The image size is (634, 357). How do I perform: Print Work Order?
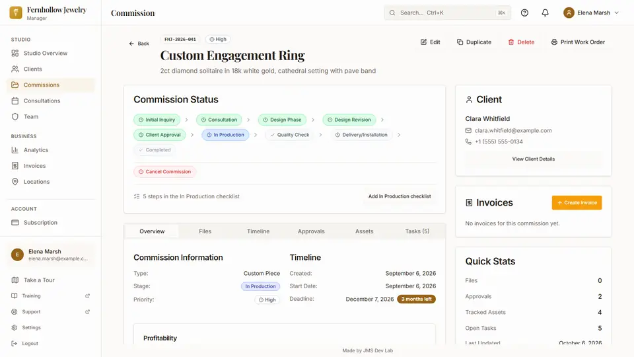pyautogui.click(x=578, y=42)
